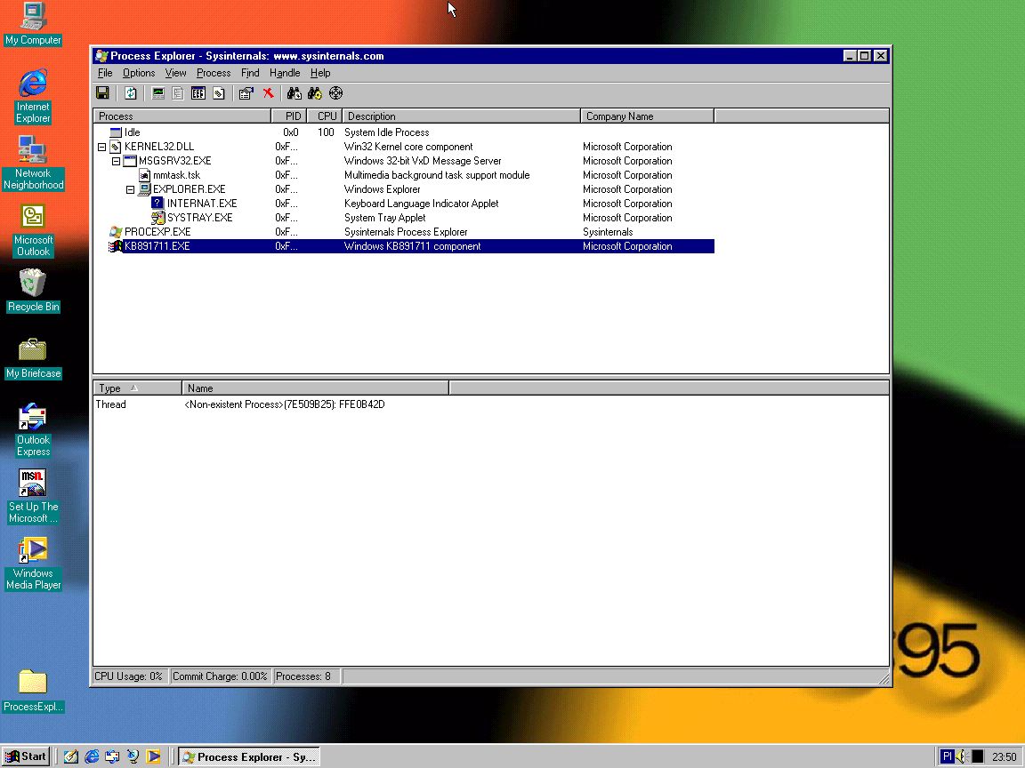
Task: Select the PROCEXP.EXE process row
Action: coord(157,232)
